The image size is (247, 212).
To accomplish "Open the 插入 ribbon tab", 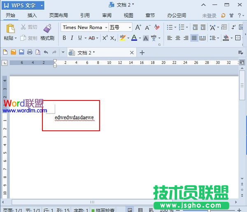I will (x=32, y=16).
